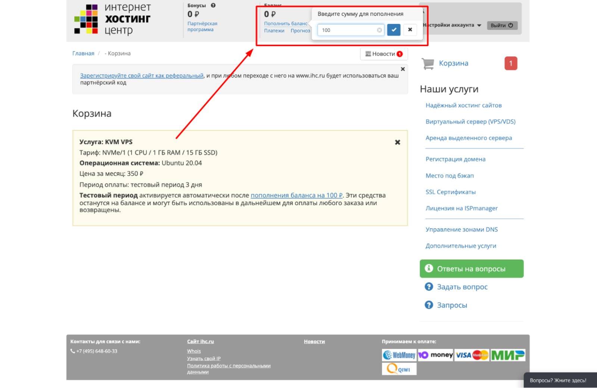The width and height of the screenshot is (597, 388).
Task: Click the shopping cart icon
Action: point(428,64)
